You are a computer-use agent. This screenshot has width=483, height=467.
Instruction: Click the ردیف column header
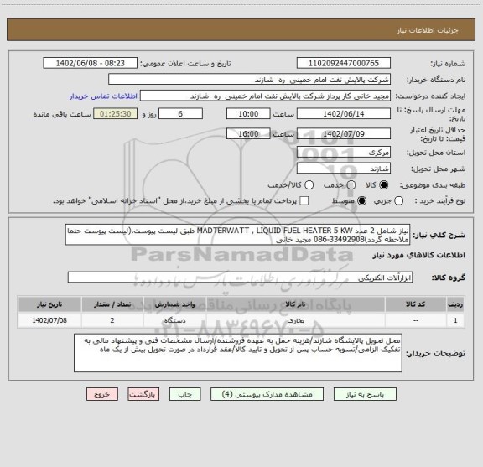pos(455,304)
